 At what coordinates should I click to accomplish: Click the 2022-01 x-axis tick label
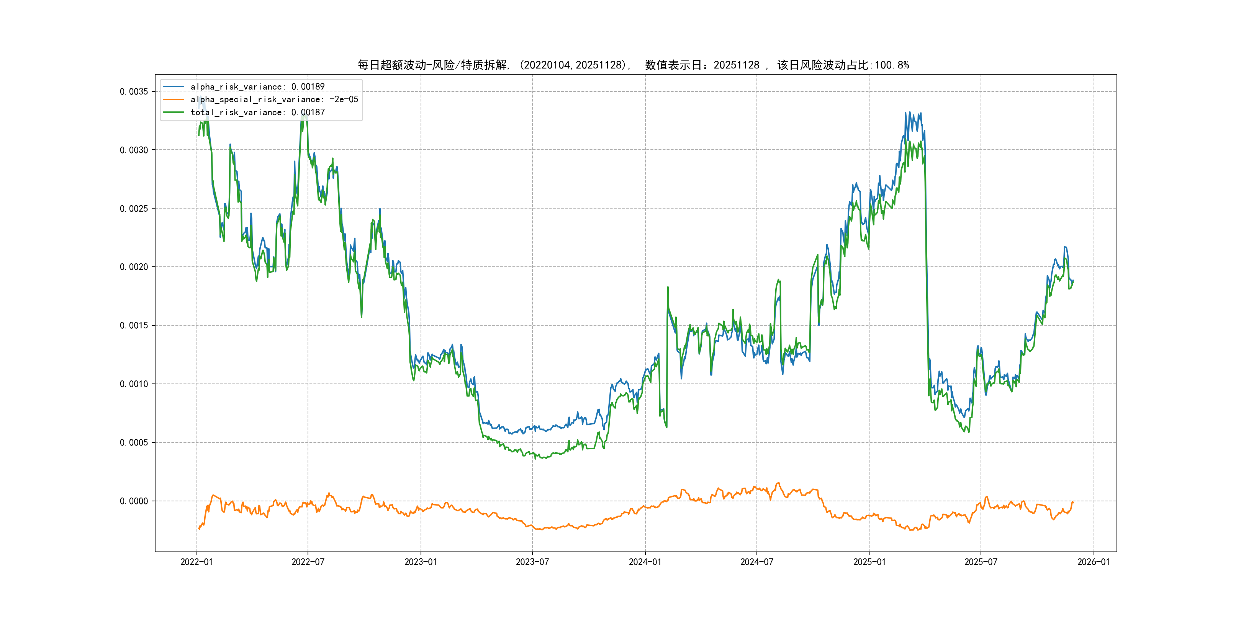[196, 562]
